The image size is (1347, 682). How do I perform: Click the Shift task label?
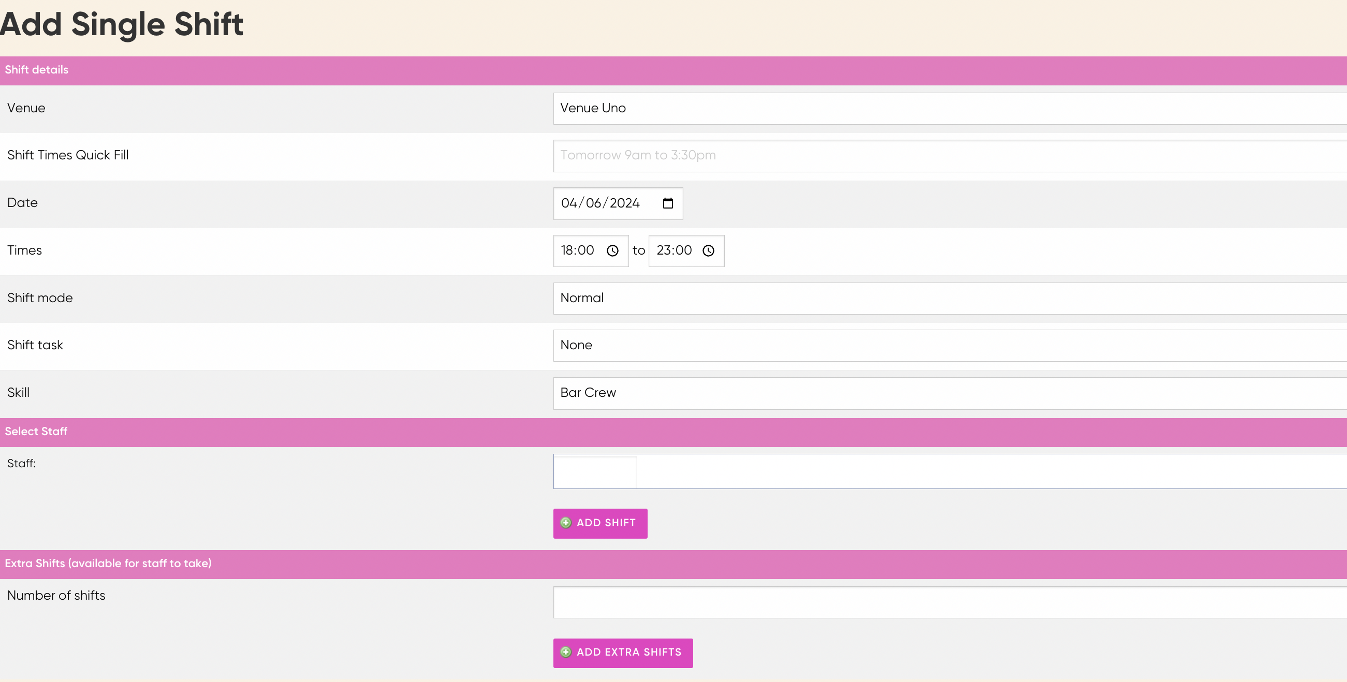coord(35,345)
